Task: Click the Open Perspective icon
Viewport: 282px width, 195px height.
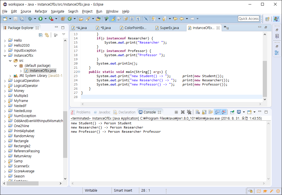Action: 267,19
